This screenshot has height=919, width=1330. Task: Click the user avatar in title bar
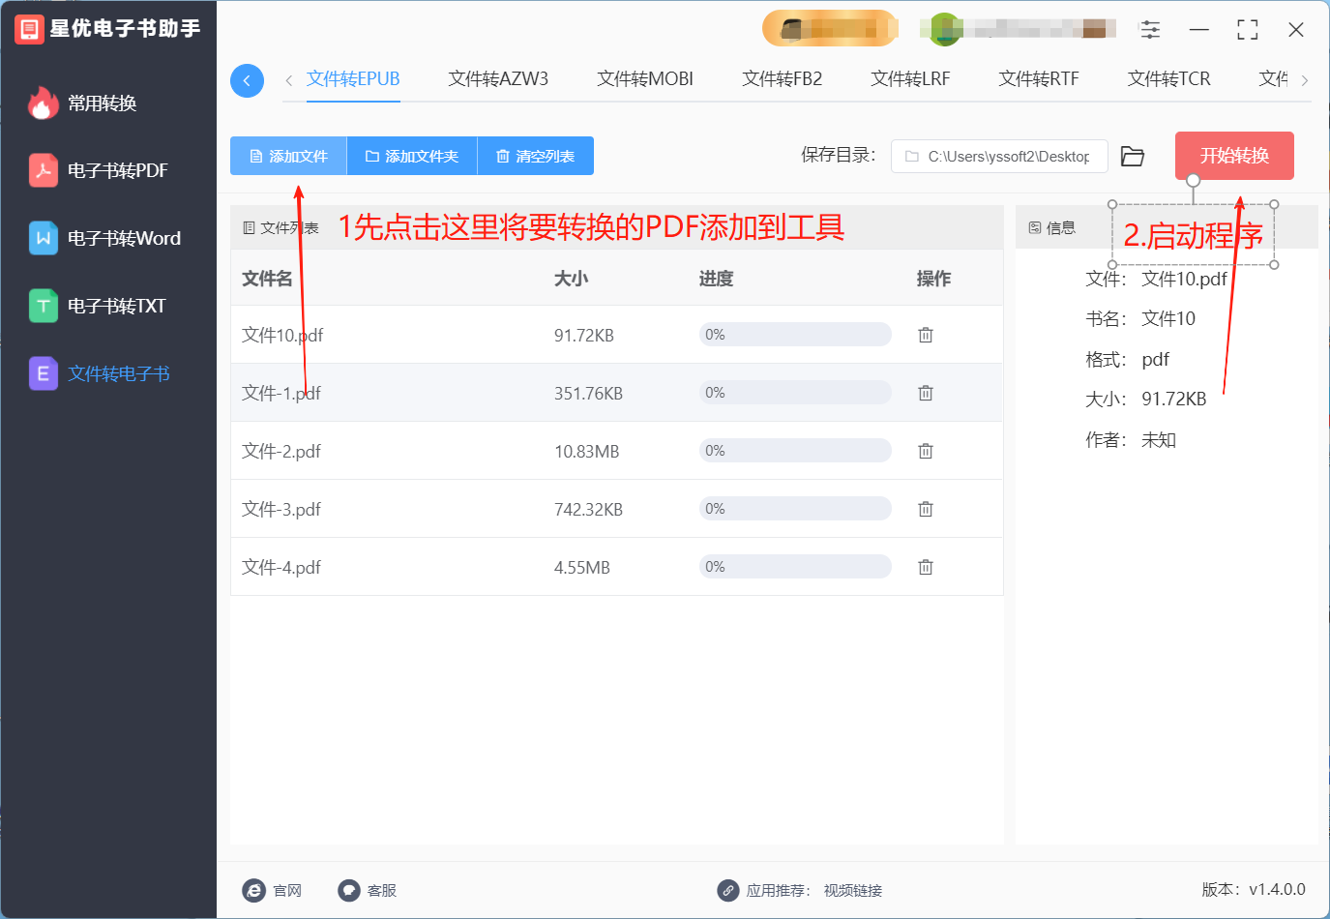pos(944,29)
